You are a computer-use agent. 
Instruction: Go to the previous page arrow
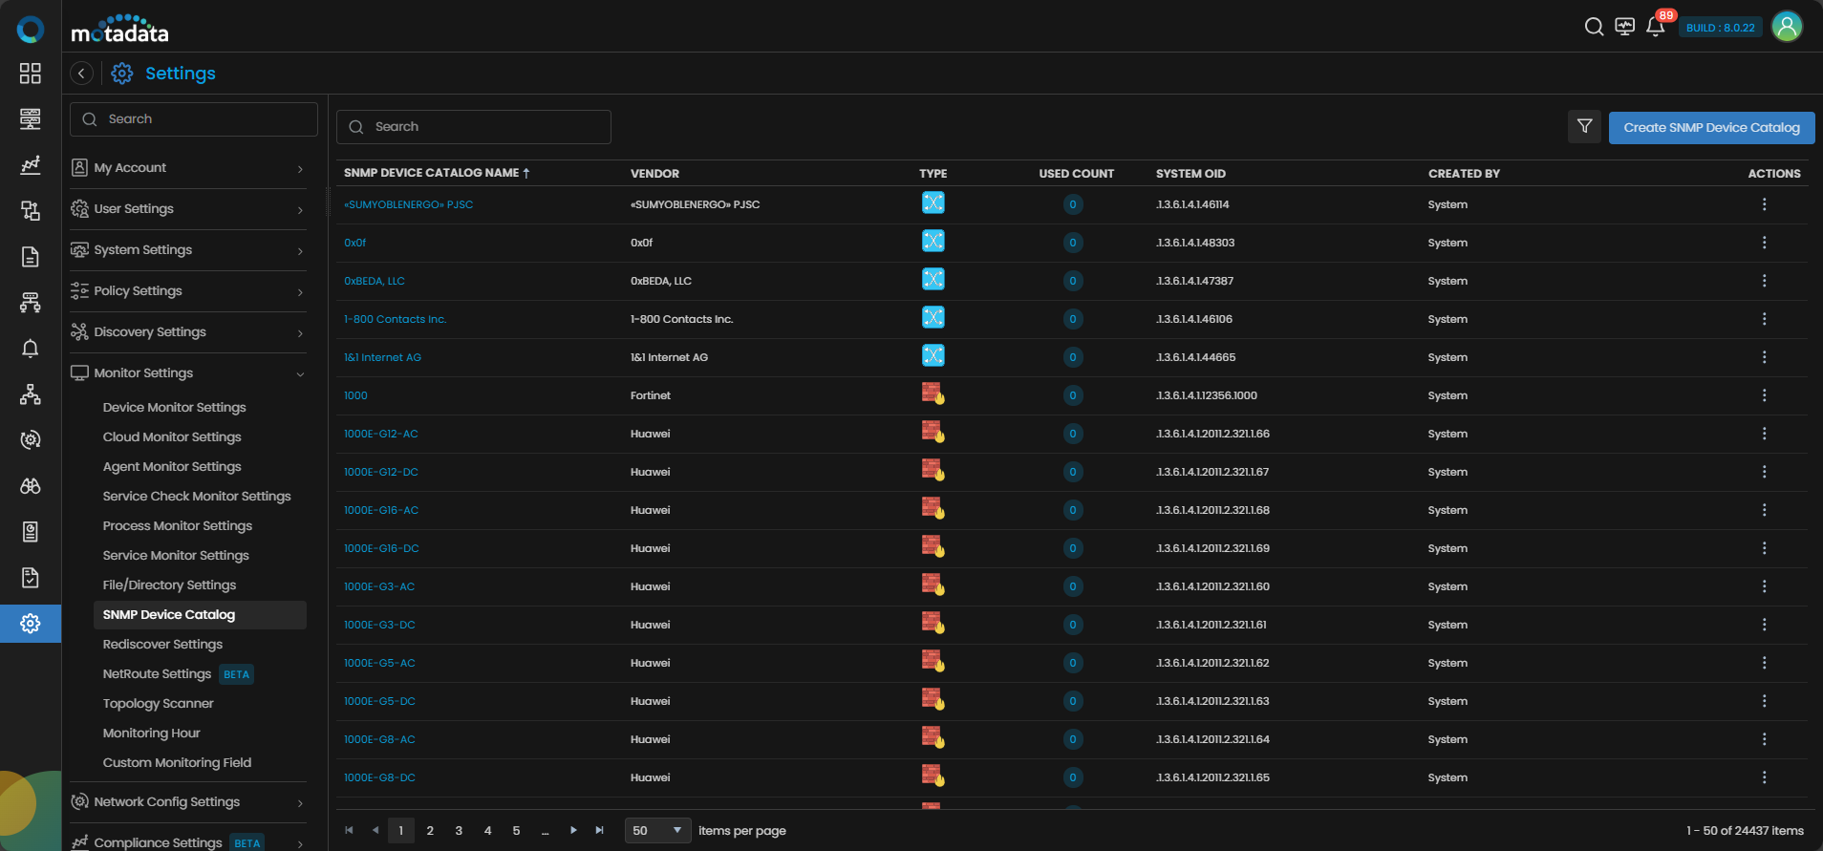[x=375, y=830]
